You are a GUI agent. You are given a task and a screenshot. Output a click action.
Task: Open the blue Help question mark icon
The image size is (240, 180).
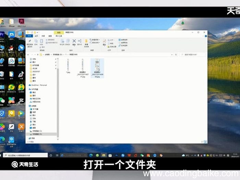[206, 36]
